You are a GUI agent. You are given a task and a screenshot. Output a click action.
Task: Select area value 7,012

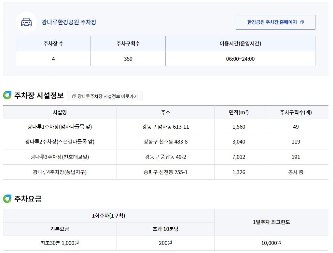tap(239, 157)
